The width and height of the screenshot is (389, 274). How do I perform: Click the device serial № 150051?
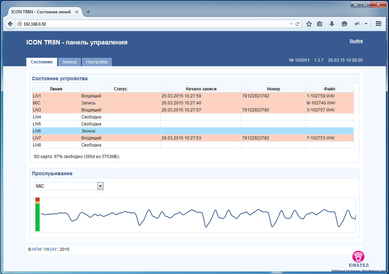coord(299,60)
